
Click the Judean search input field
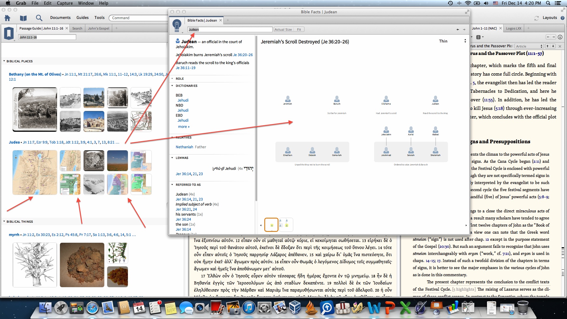[x=230, y=30]
